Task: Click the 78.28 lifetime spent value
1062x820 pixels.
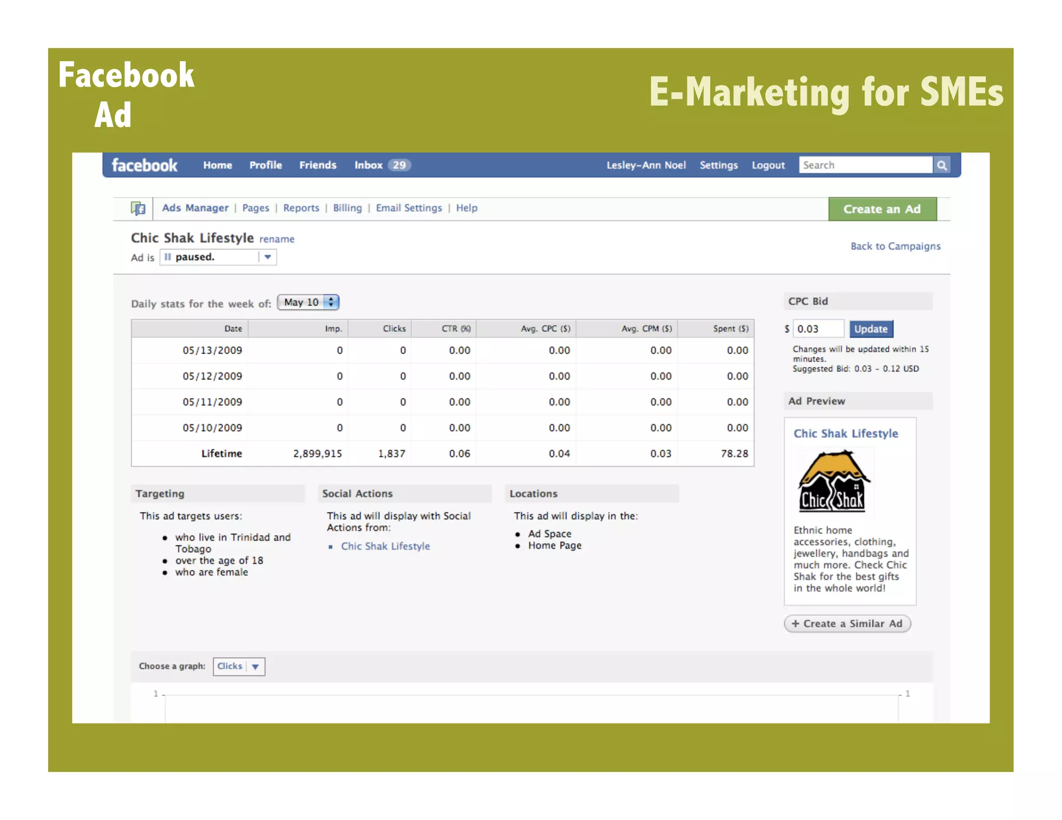Action: [x=734, y=454]
